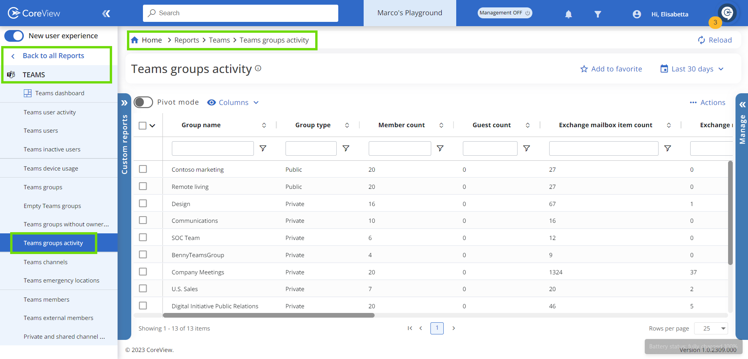Viewport: 748px width, 359px height.
Task: Click the Guest count filter input
Action: coord(490,148)
